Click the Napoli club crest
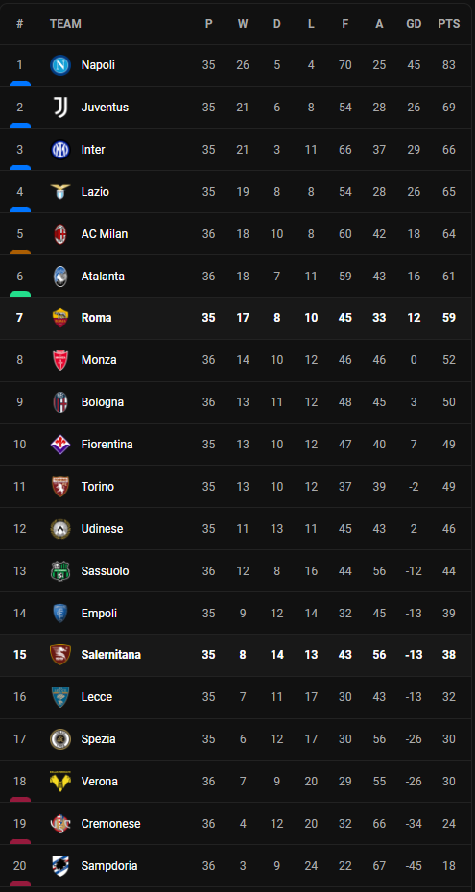 point(59,65)
